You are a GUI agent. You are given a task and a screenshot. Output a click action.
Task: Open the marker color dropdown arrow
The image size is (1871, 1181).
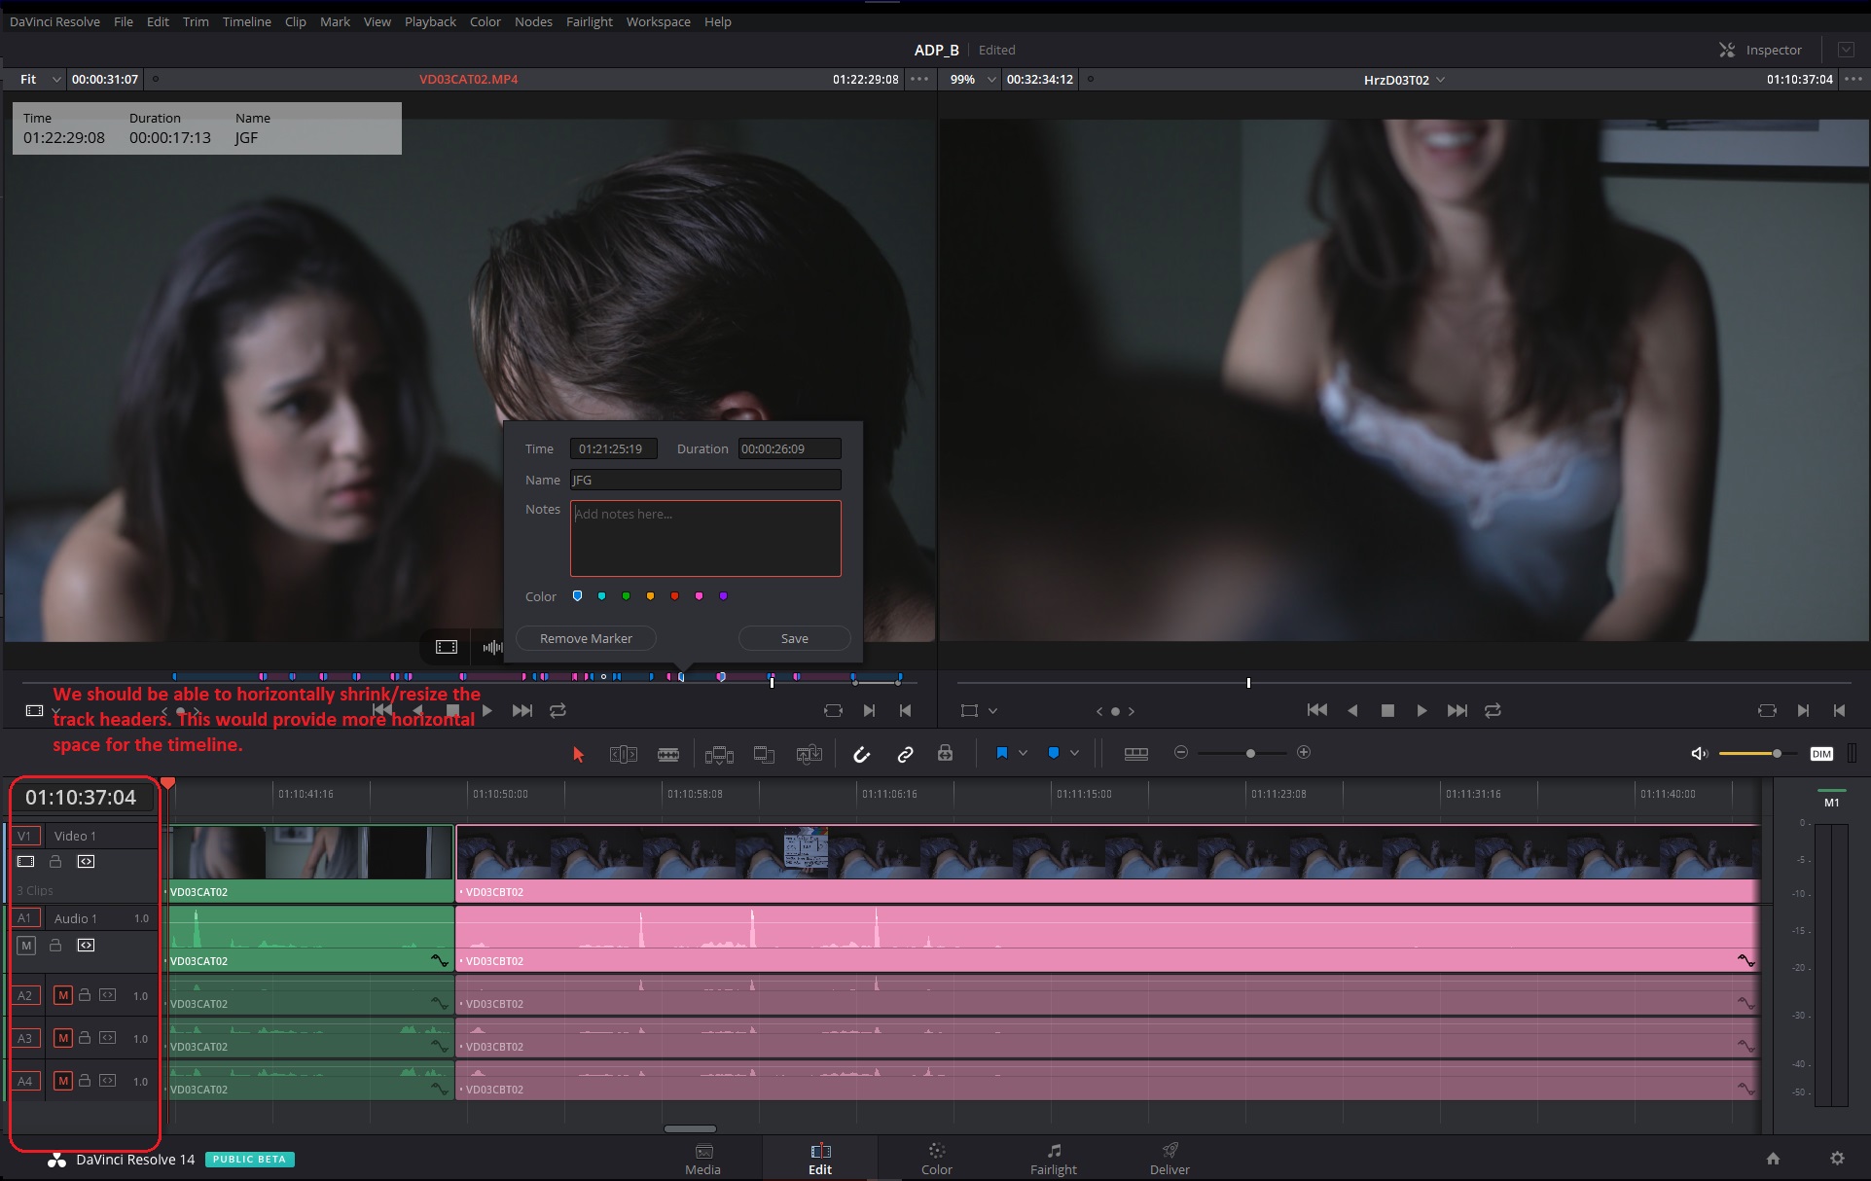tap(1074, 753)
